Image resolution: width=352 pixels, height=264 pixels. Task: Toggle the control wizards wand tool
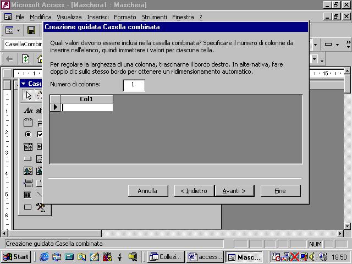[x=40, y=95]
